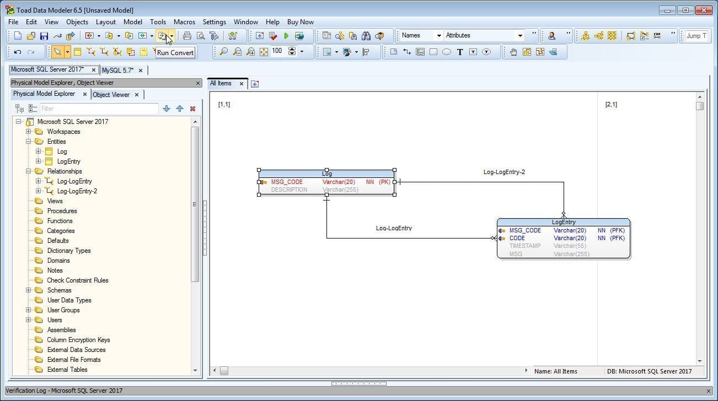Click the Run Convert toolbar icon
Viewport: 718px width, 401px height.
162,36
